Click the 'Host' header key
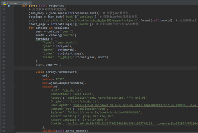 tap(54, 90)
